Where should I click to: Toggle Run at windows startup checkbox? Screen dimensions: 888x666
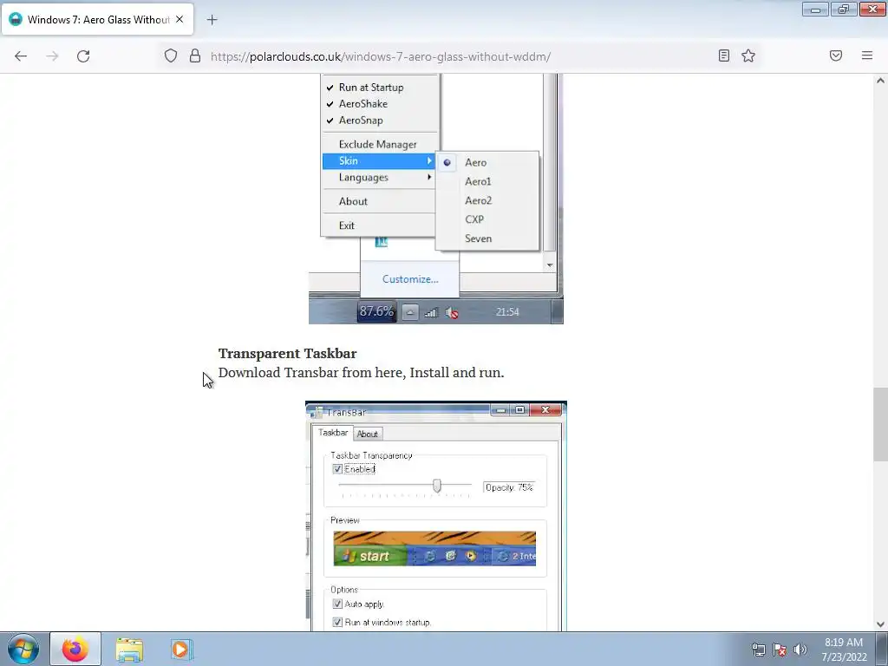pos(337,622)
